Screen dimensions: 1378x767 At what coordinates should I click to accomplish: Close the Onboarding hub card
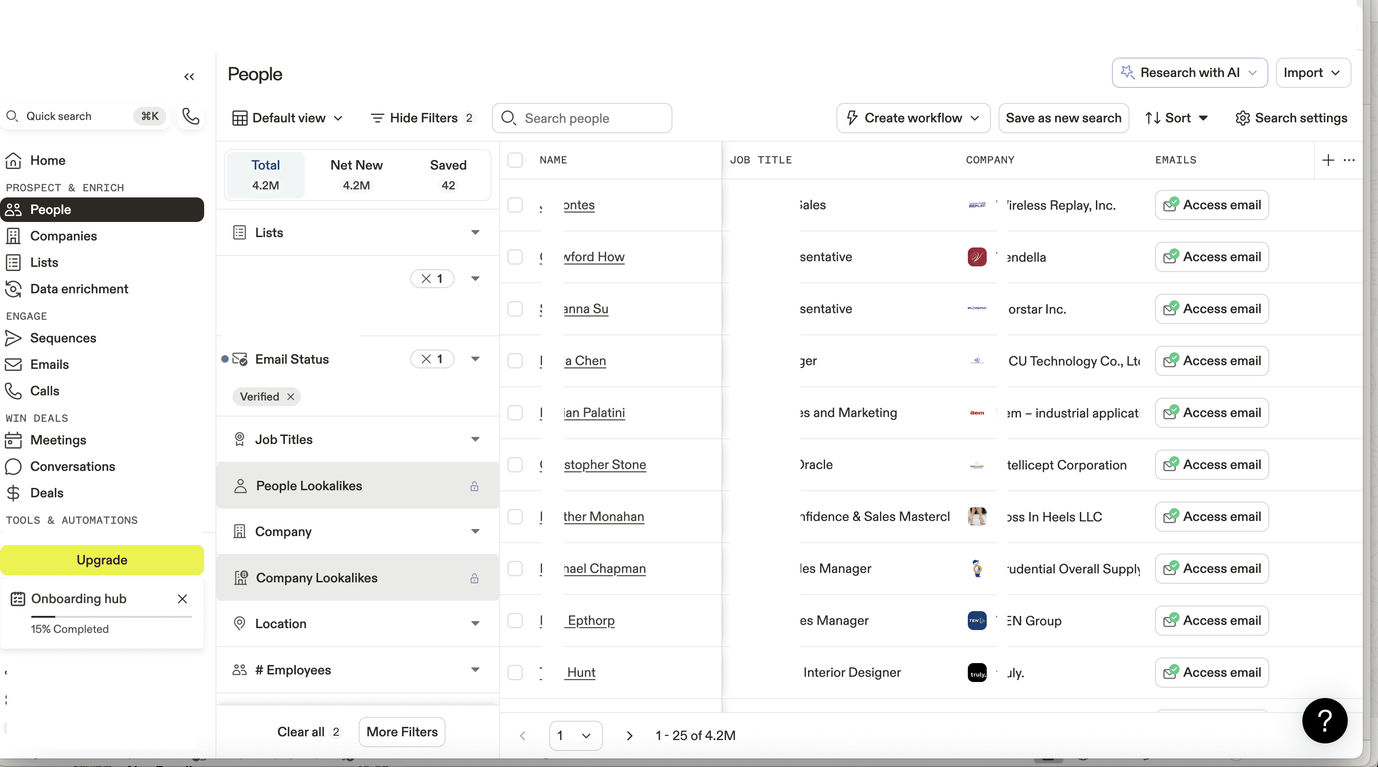(x=182, y=599)
